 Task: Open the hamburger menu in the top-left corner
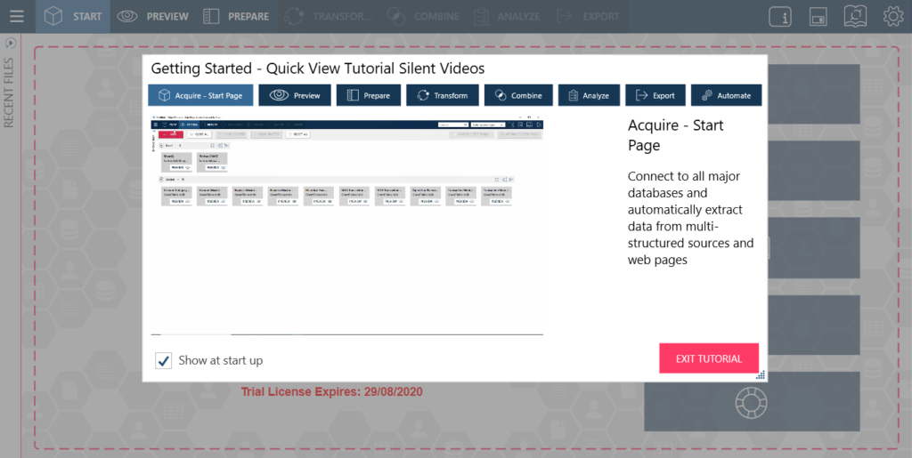(x=16, y=16)
